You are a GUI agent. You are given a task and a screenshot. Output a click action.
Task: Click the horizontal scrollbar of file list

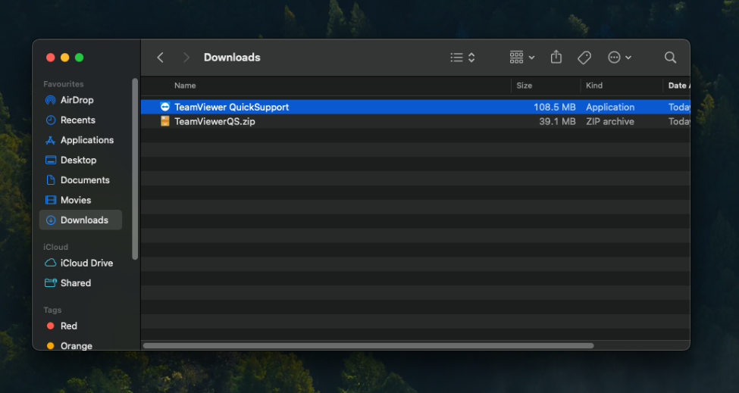[x=368, y=345]
